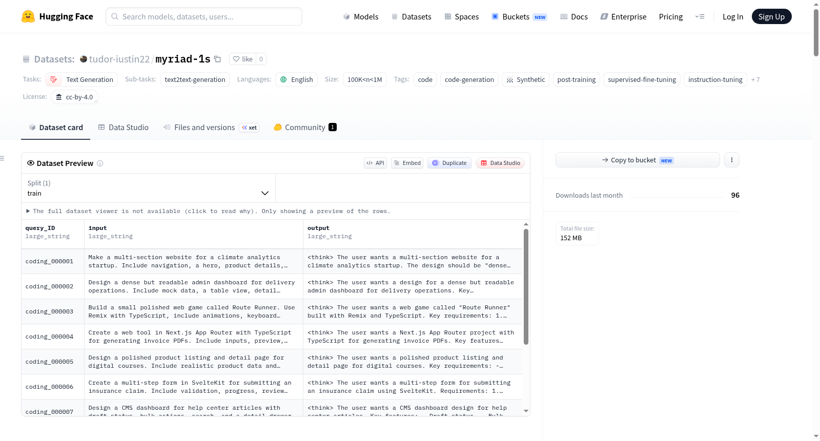This screenshot has height=441, width=820.
Task: Click the globe icon on English tag
Action: [283, 79]
